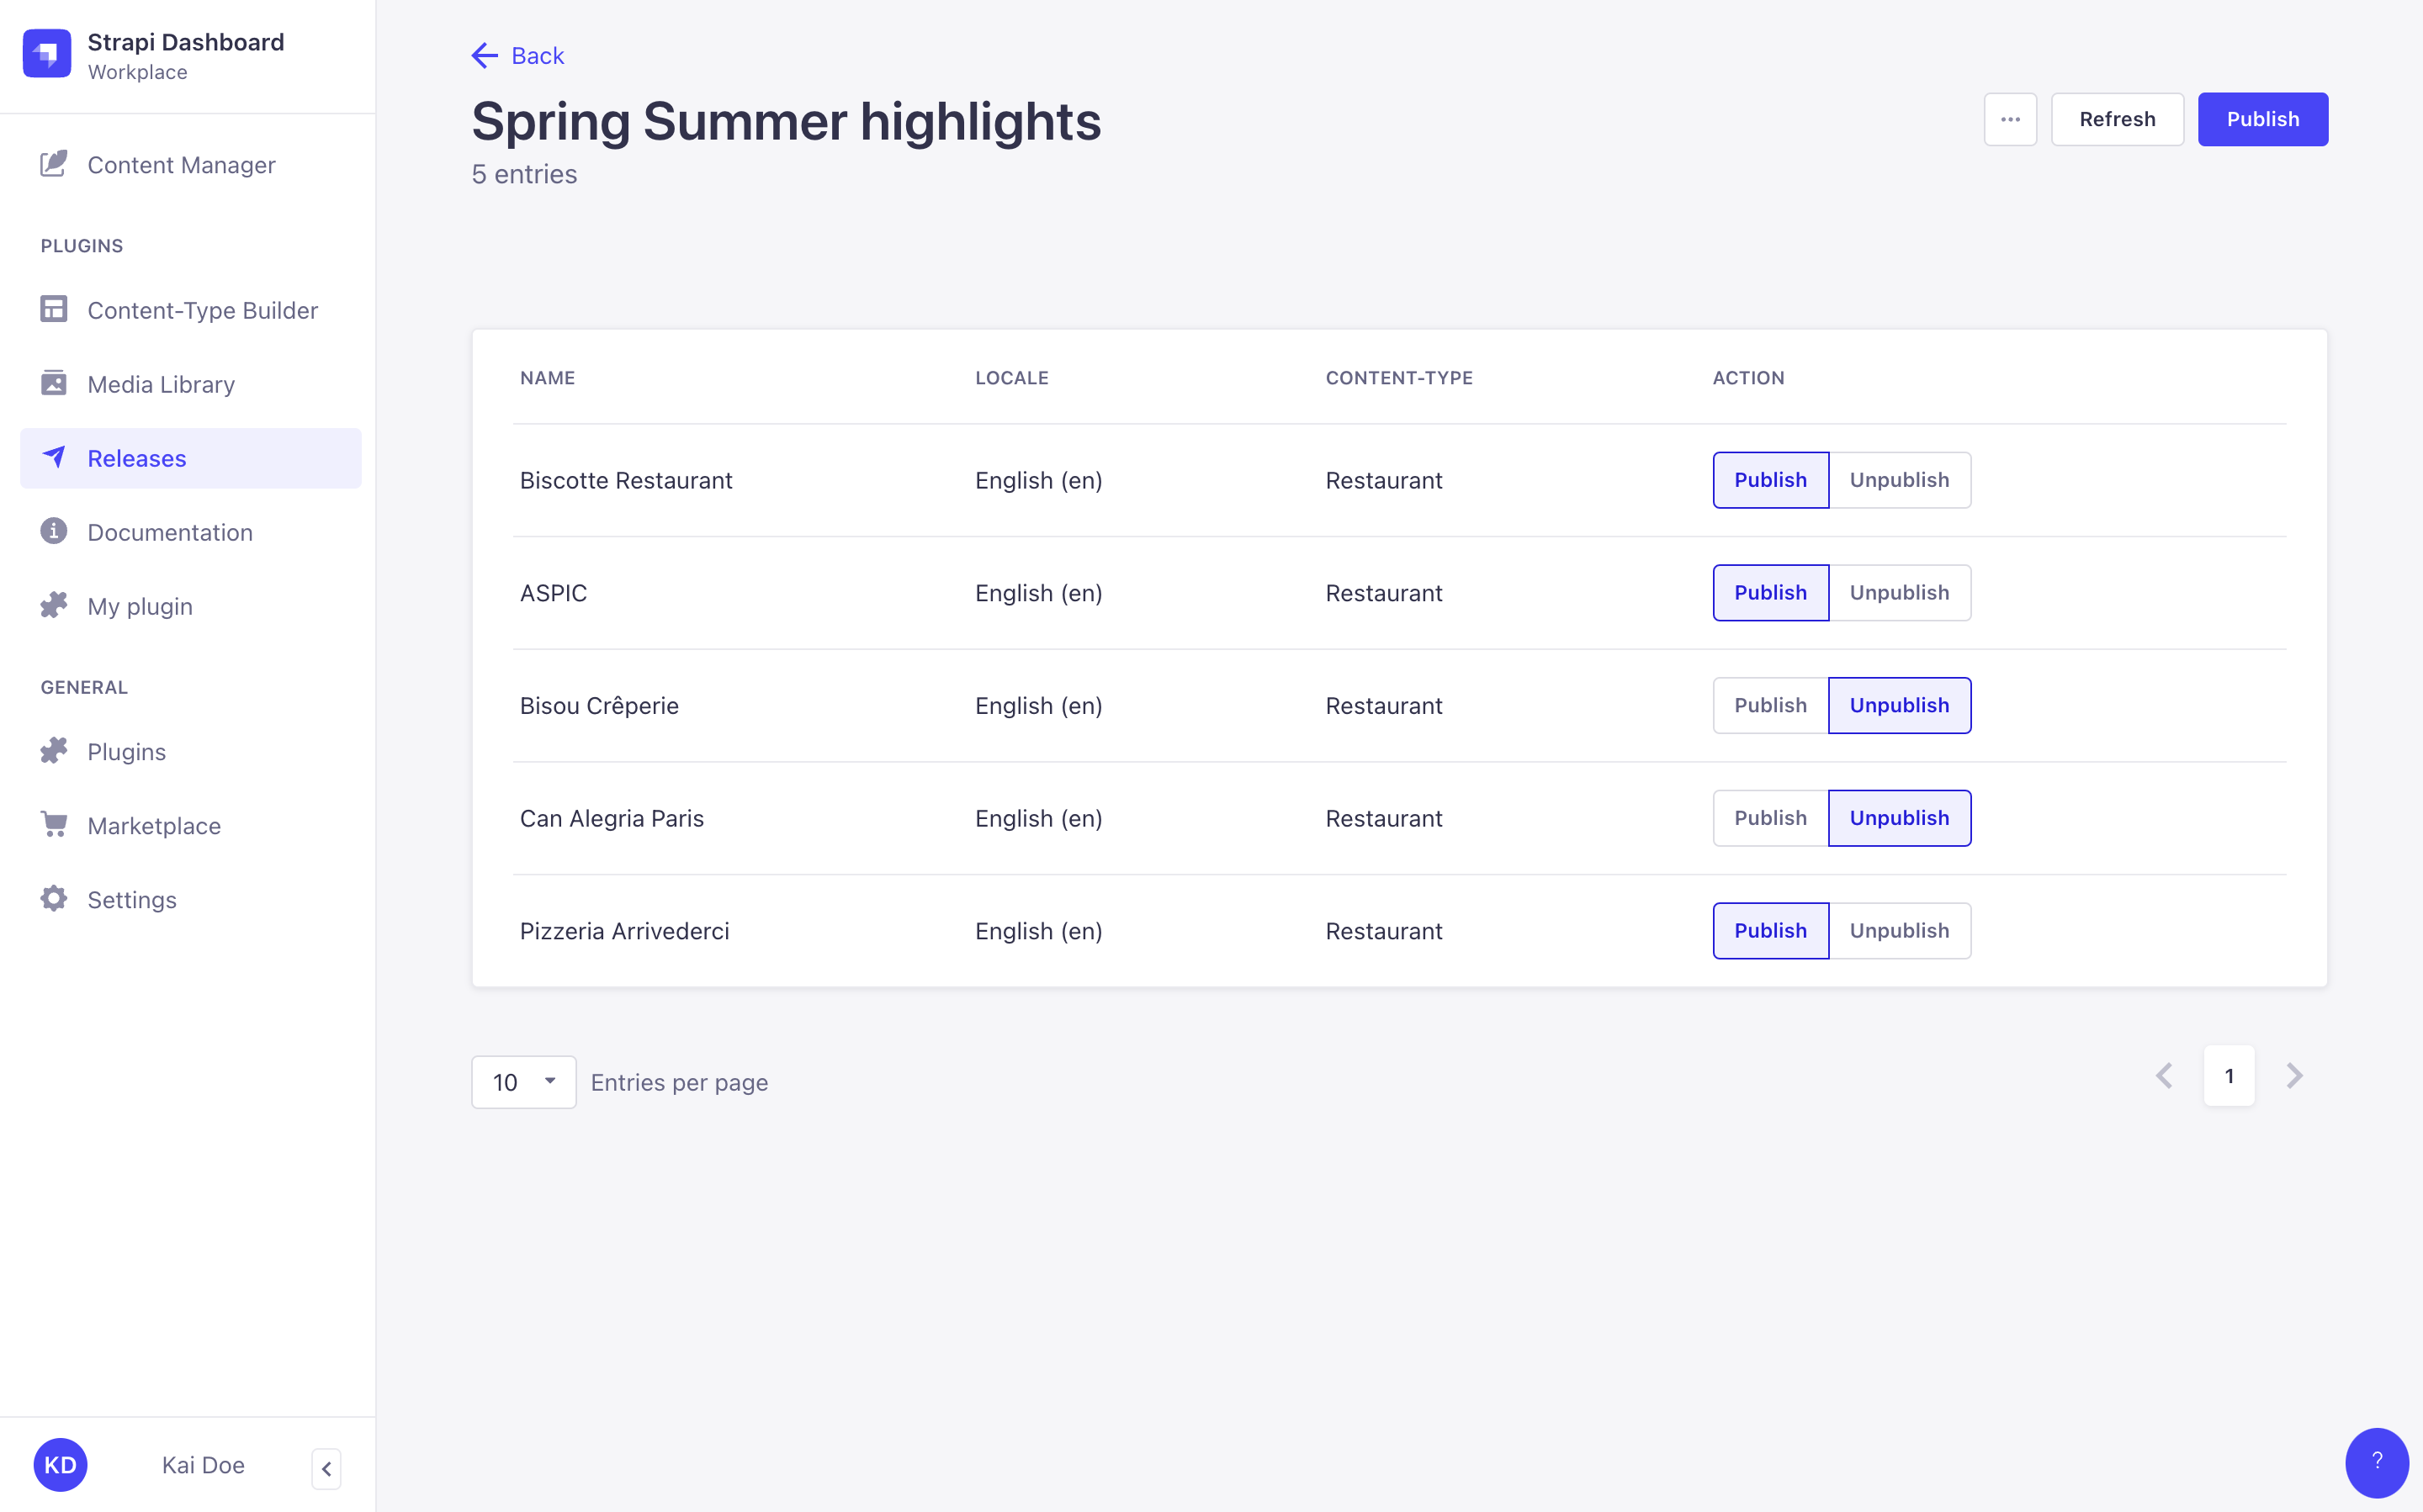Image resolution: width=2423 pixels, height=1512 pixels.
Task: Go to Releases in the sidebar
Action: click(136, 458)
